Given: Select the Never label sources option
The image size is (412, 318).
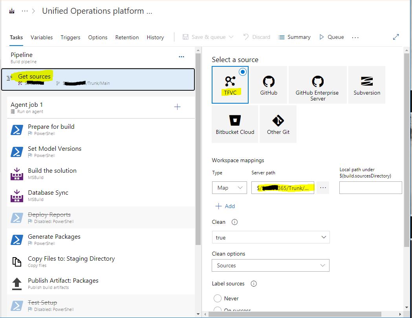Looking at the screenshot, I should (x=218, y=298).
